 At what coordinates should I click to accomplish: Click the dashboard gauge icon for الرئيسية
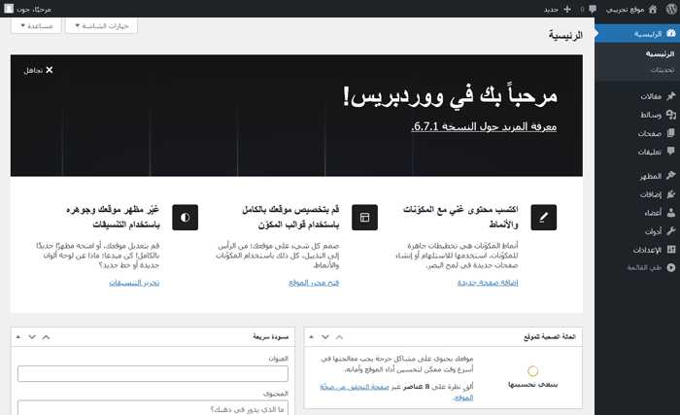pos(671,33)
